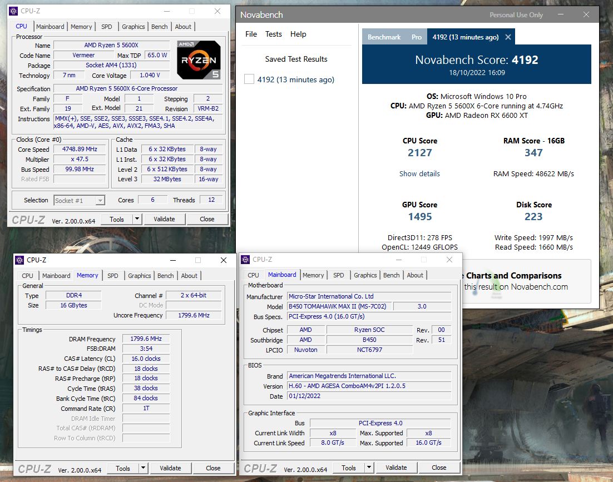Open the Socket #1 selection dropdown

click(101, 200)
